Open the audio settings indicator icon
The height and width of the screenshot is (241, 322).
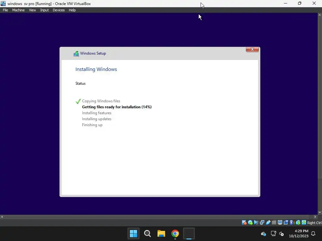(x=256, y=222)
